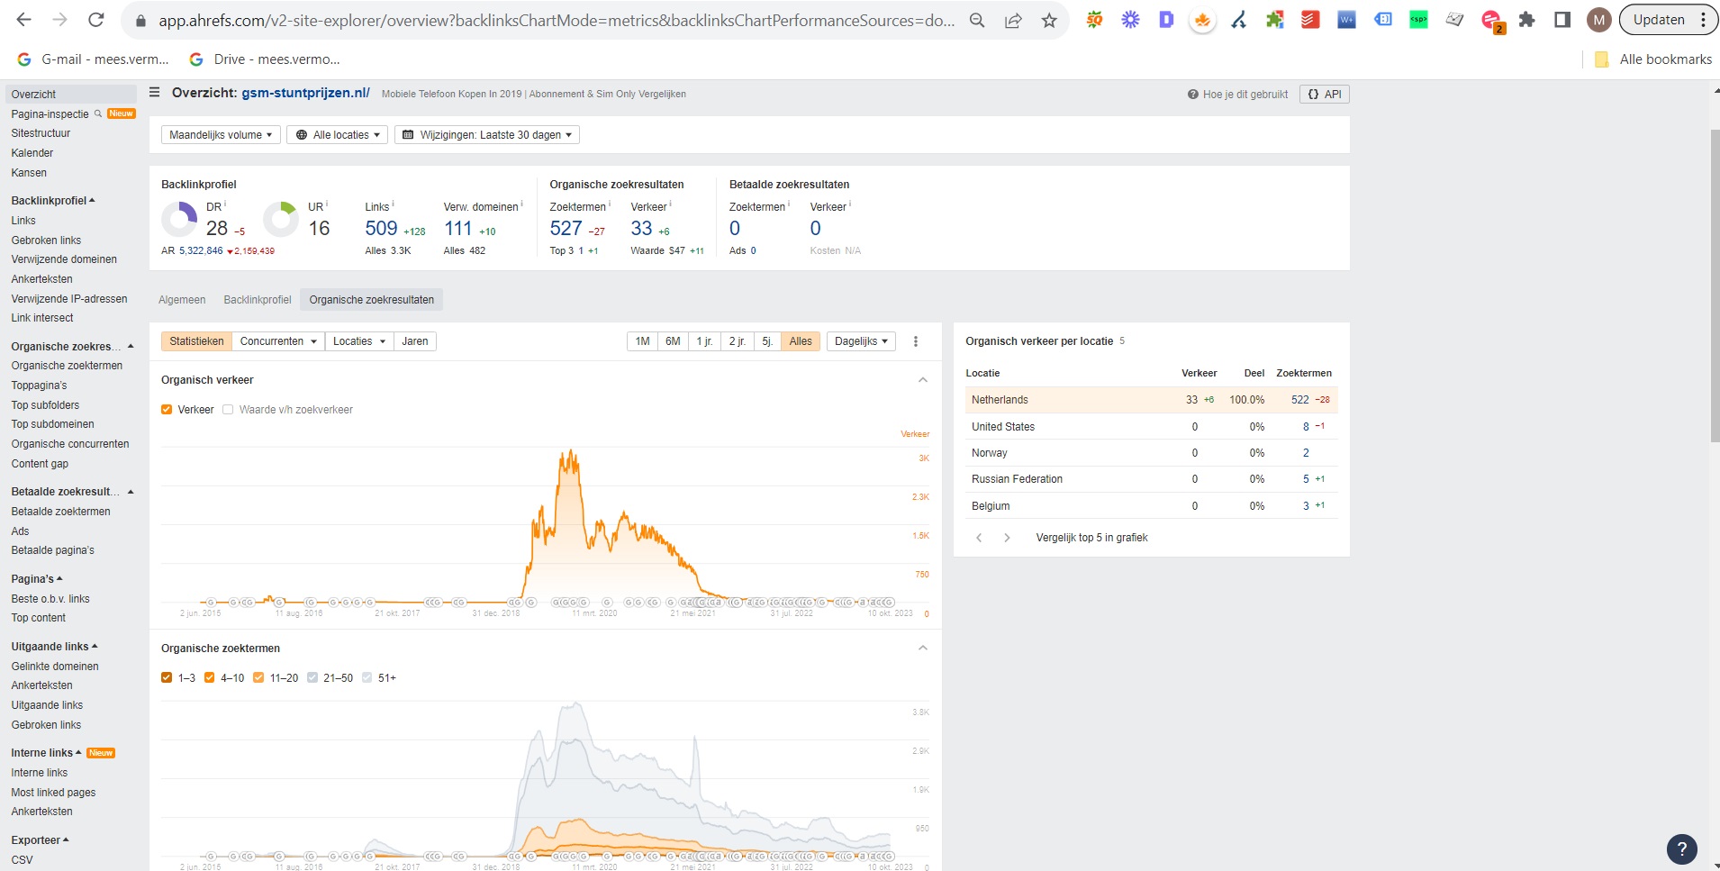Click the DR info icon

[225, 204]
